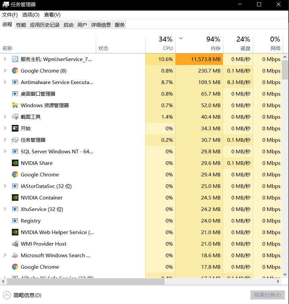Click the NVIDIA Share icon
289x304 pixels.
(15, 163)
